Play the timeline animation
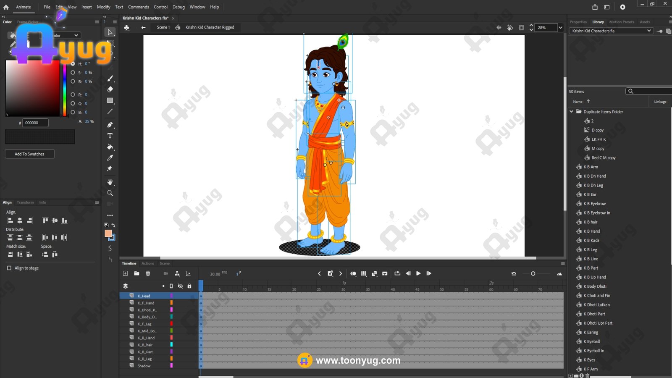 point(418,273)
